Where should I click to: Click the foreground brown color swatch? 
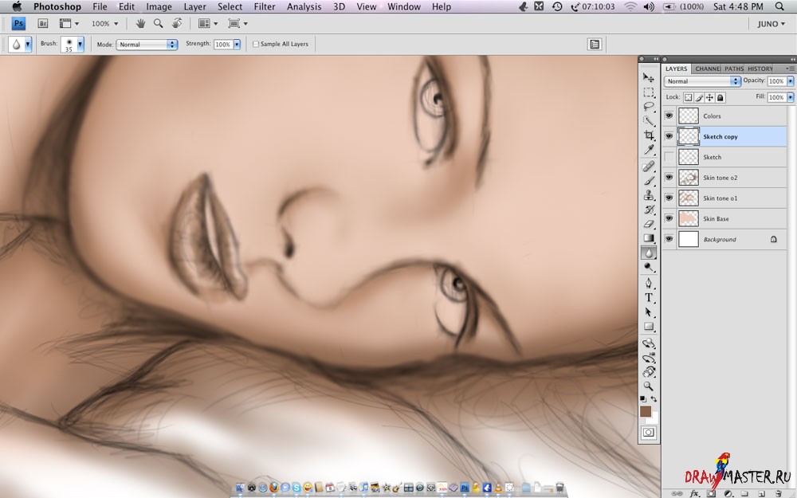(645, 412)
